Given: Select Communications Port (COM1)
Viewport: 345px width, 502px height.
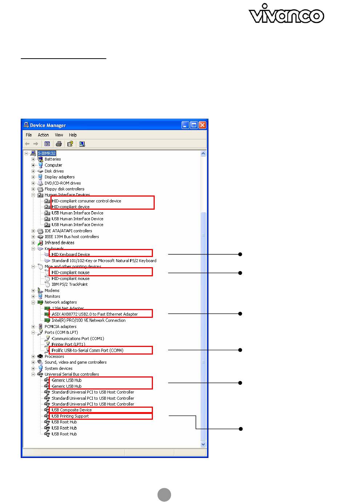Looking at the screenshot, I should (x=78, y=339).
